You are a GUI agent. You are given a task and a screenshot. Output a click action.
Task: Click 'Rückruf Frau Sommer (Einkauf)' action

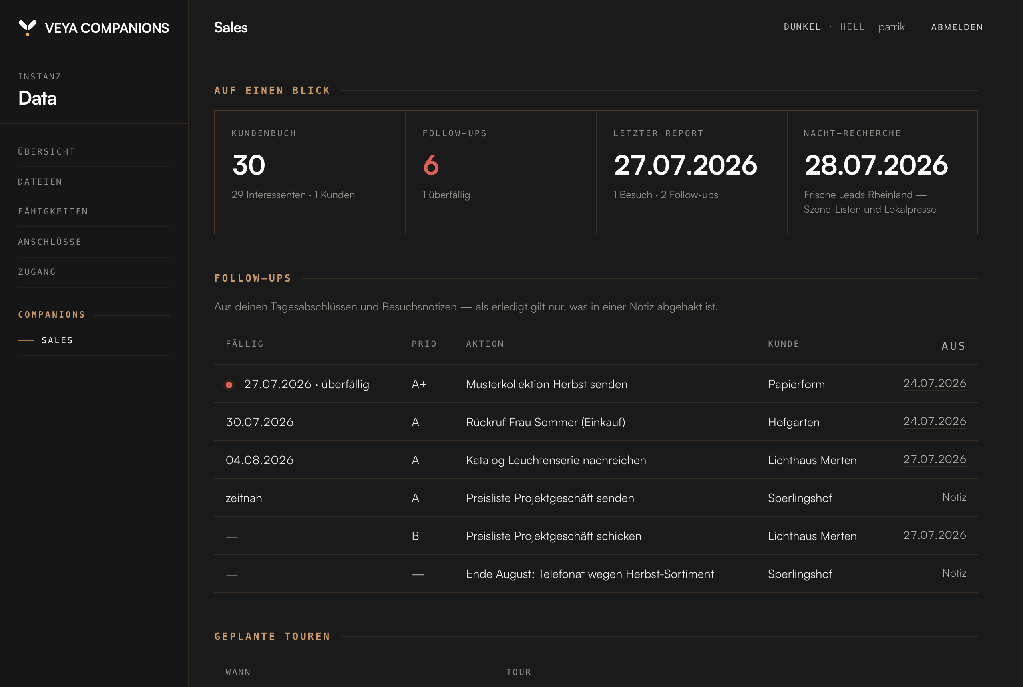coord(546,422)
